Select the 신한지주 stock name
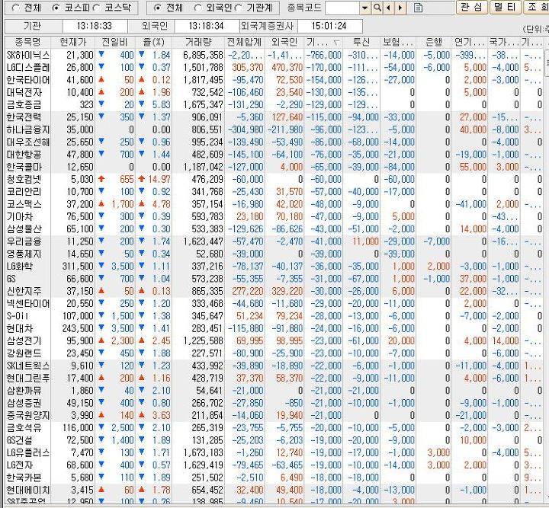Screen dimensions: 549x508 tap(24, 291)
